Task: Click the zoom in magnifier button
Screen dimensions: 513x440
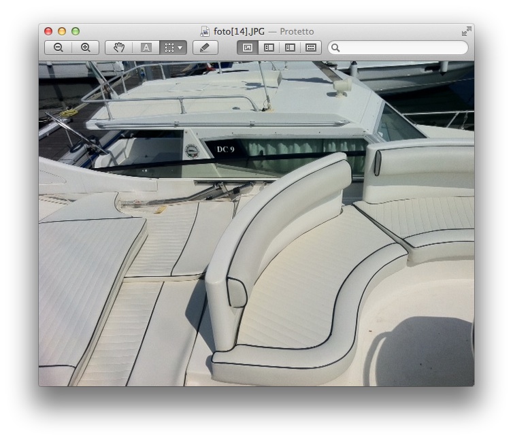Action: click(86, 48)
